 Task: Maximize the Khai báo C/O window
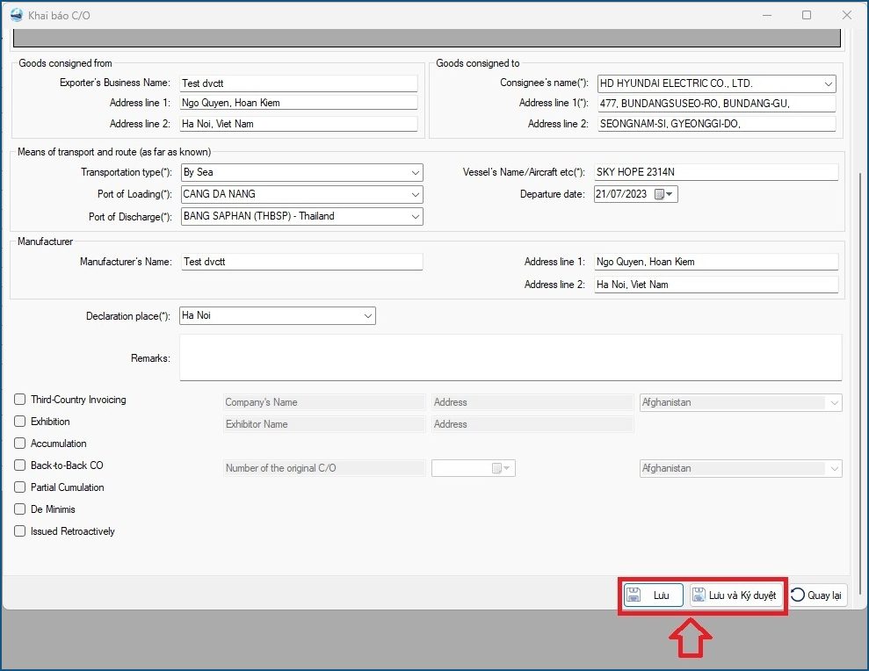tap(807, 15)
